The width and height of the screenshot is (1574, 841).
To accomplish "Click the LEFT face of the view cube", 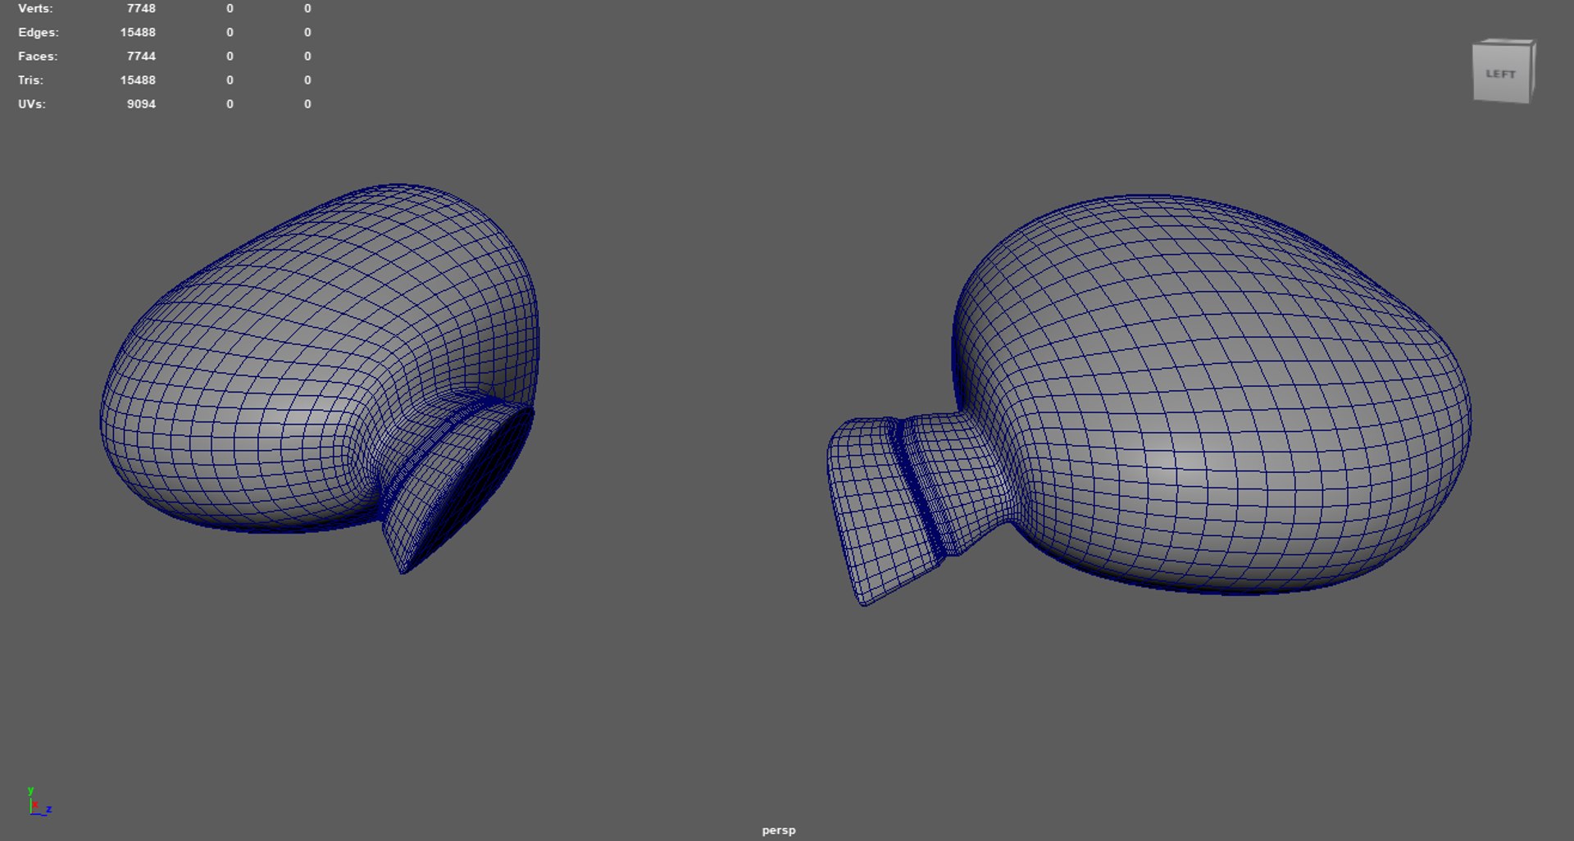I will pos(1500,74).
